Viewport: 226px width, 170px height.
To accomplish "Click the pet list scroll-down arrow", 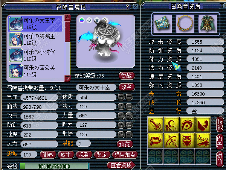I will point(67,79).
